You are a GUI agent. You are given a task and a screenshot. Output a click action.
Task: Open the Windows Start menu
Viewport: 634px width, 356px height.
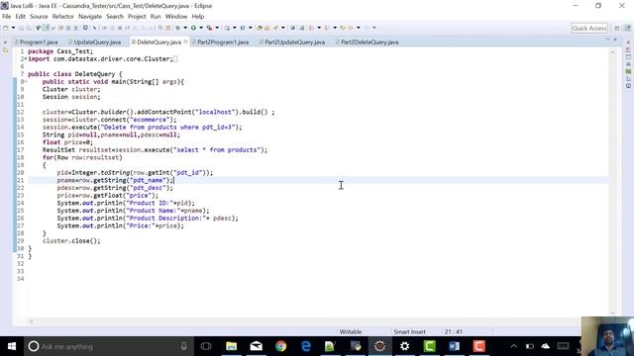coord(12,346)
